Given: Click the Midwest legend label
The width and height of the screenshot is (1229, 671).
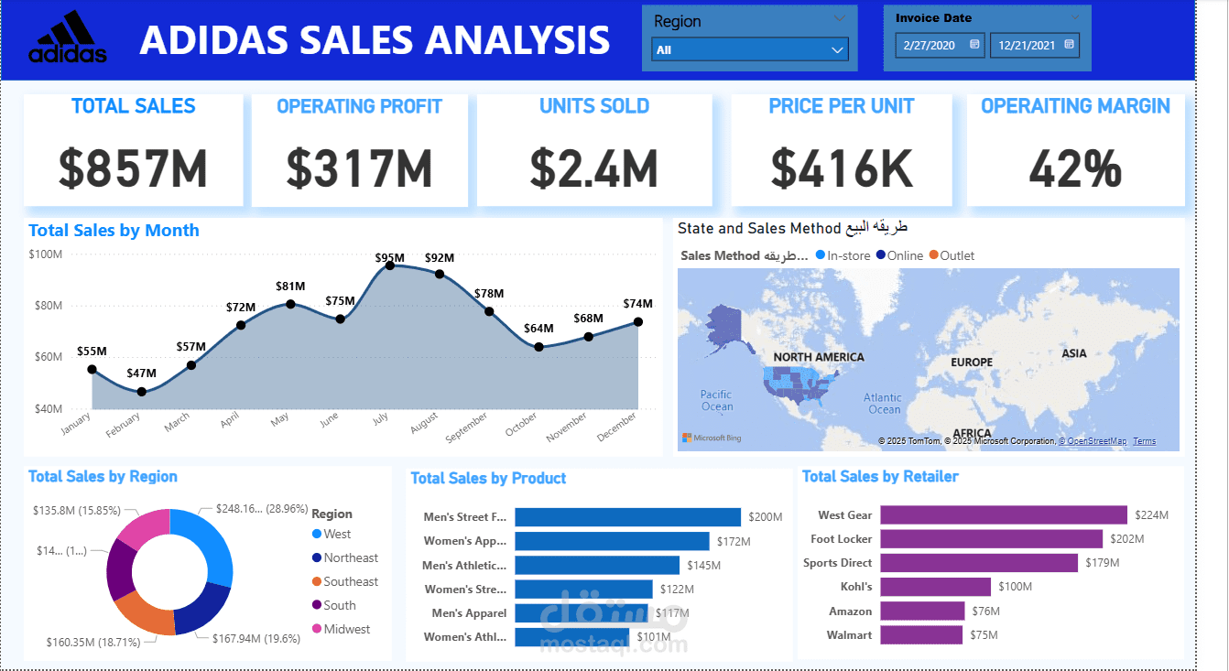Looking at the screenshot, I should (x=347, y=629).
